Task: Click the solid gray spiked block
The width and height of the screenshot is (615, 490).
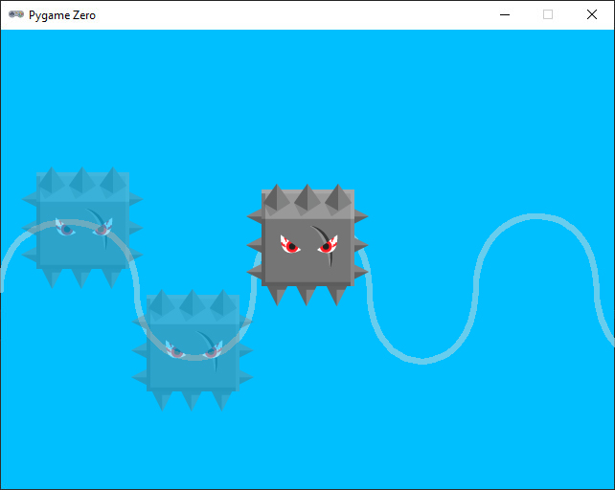Action: (x=307, y=246)
